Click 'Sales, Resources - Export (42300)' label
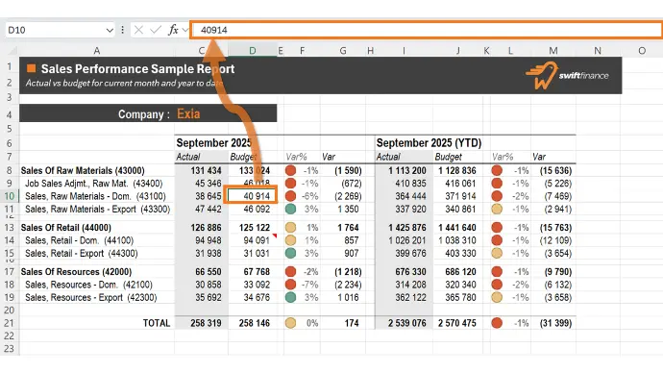The height and width of the screenshot is (373, 663). 91,297
